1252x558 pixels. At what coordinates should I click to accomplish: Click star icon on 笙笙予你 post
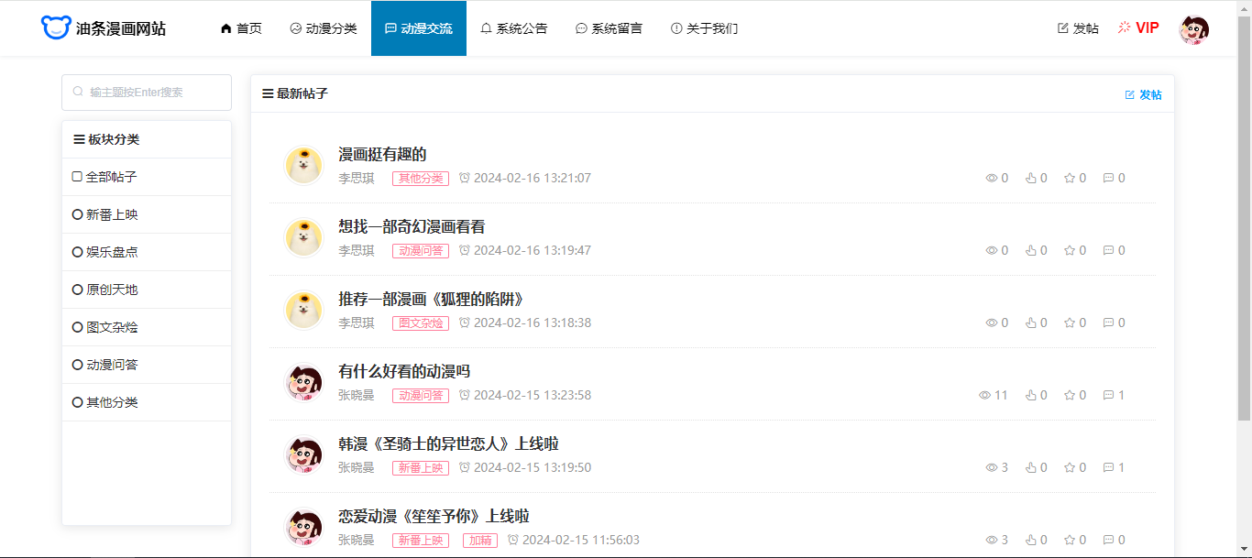1069,540
